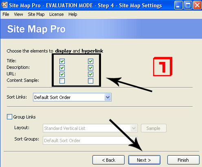The height and width of the screenshot is (167, 202).
Task: Open the License menu
Action: point(57,14)
